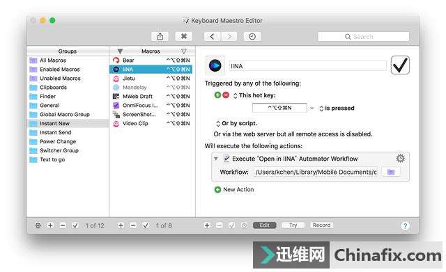Open the hot key chevron dropdown
This screenshot has width=446, height=272.
[312, 109]
